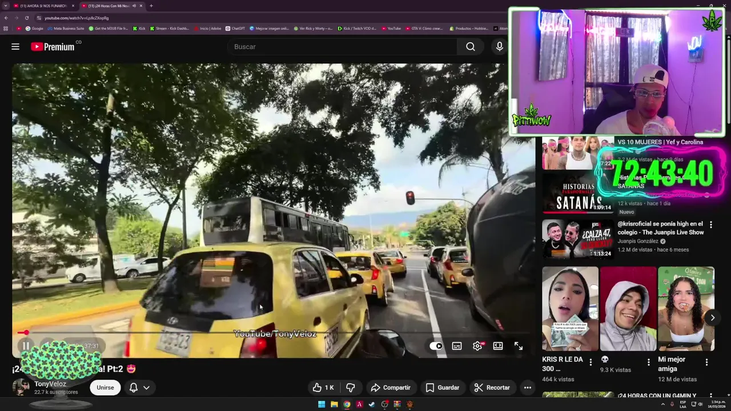731x411 pixels.
Task: Open the browser apps grid icon
Action: coord(6,29)
